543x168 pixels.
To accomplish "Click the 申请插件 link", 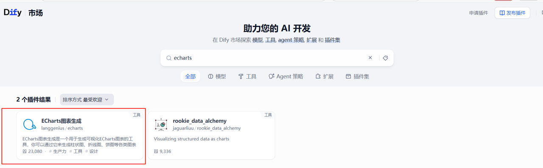I will point(479,13).
